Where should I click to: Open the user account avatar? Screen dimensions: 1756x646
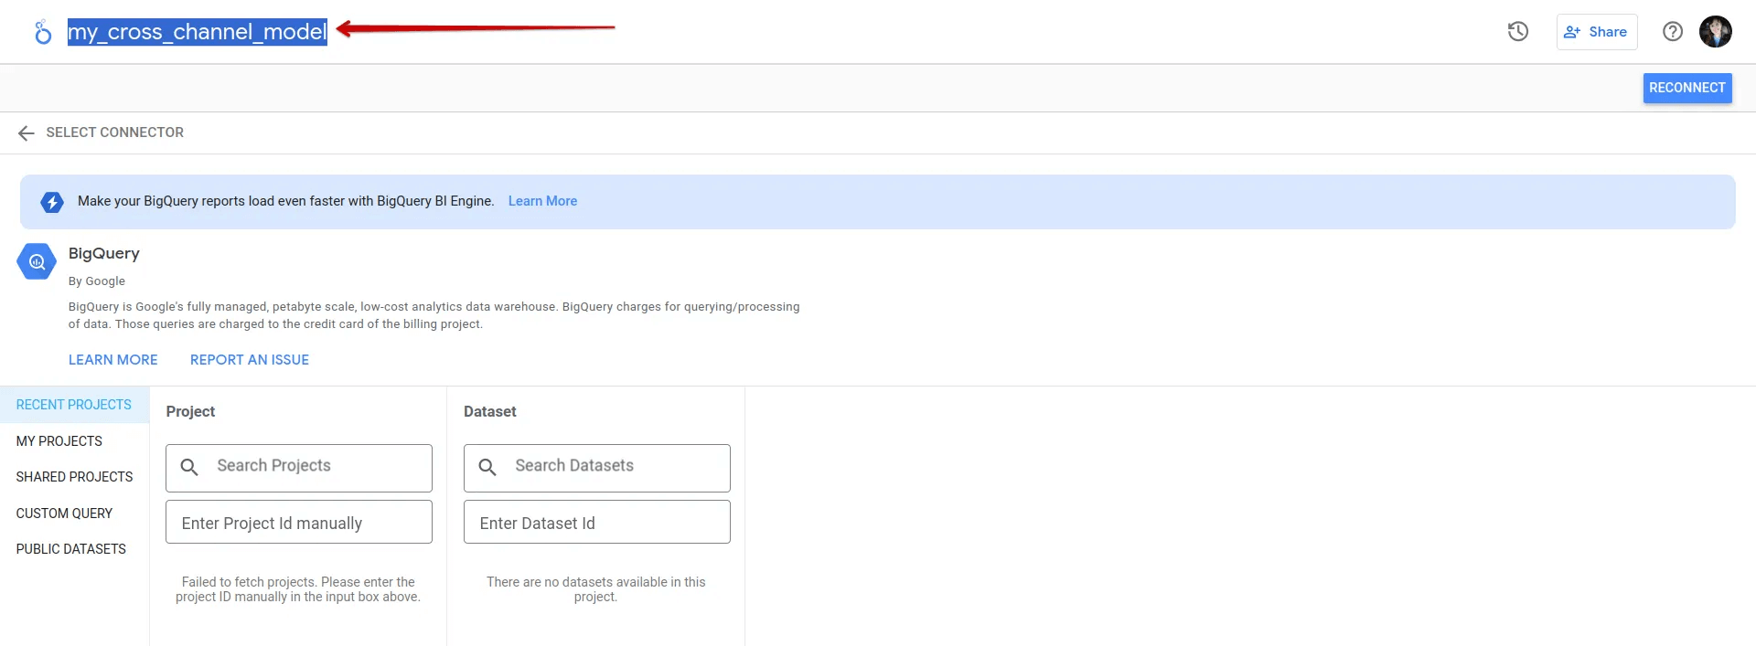(1715, 32)
